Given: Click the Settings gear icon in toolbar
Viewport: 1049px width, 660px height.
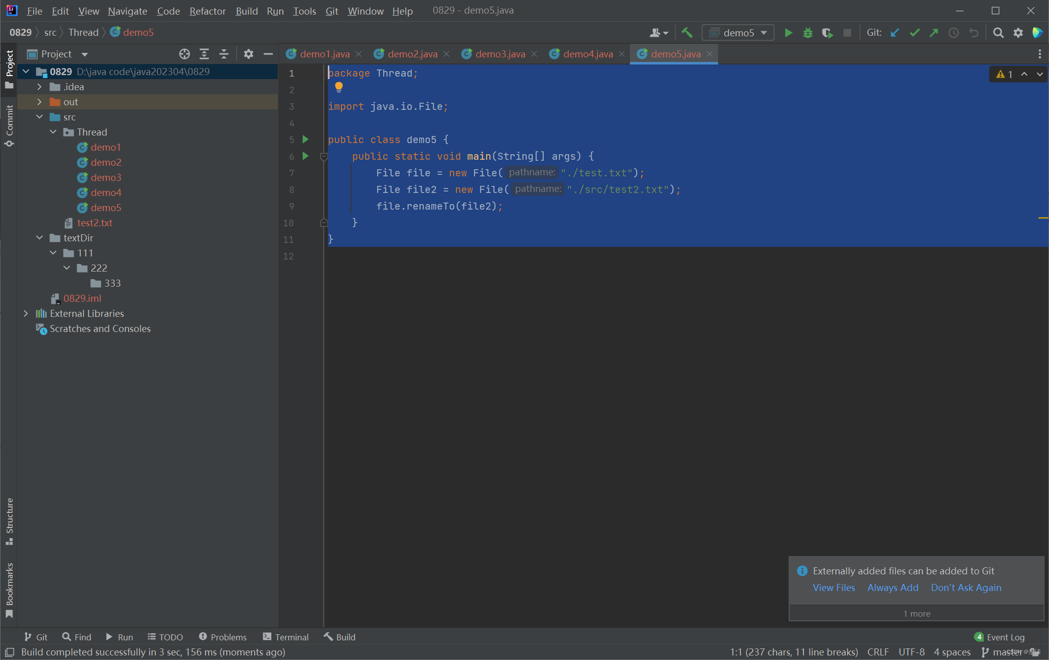Looking at the screenshot, I should [x=1018, y=33].
